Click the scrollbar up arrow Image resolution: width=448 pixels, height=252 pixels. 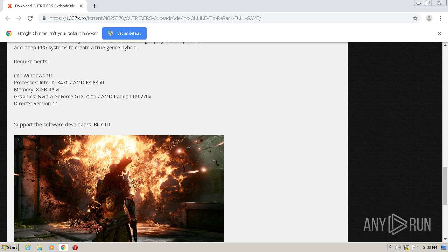(x=445, y=45)
